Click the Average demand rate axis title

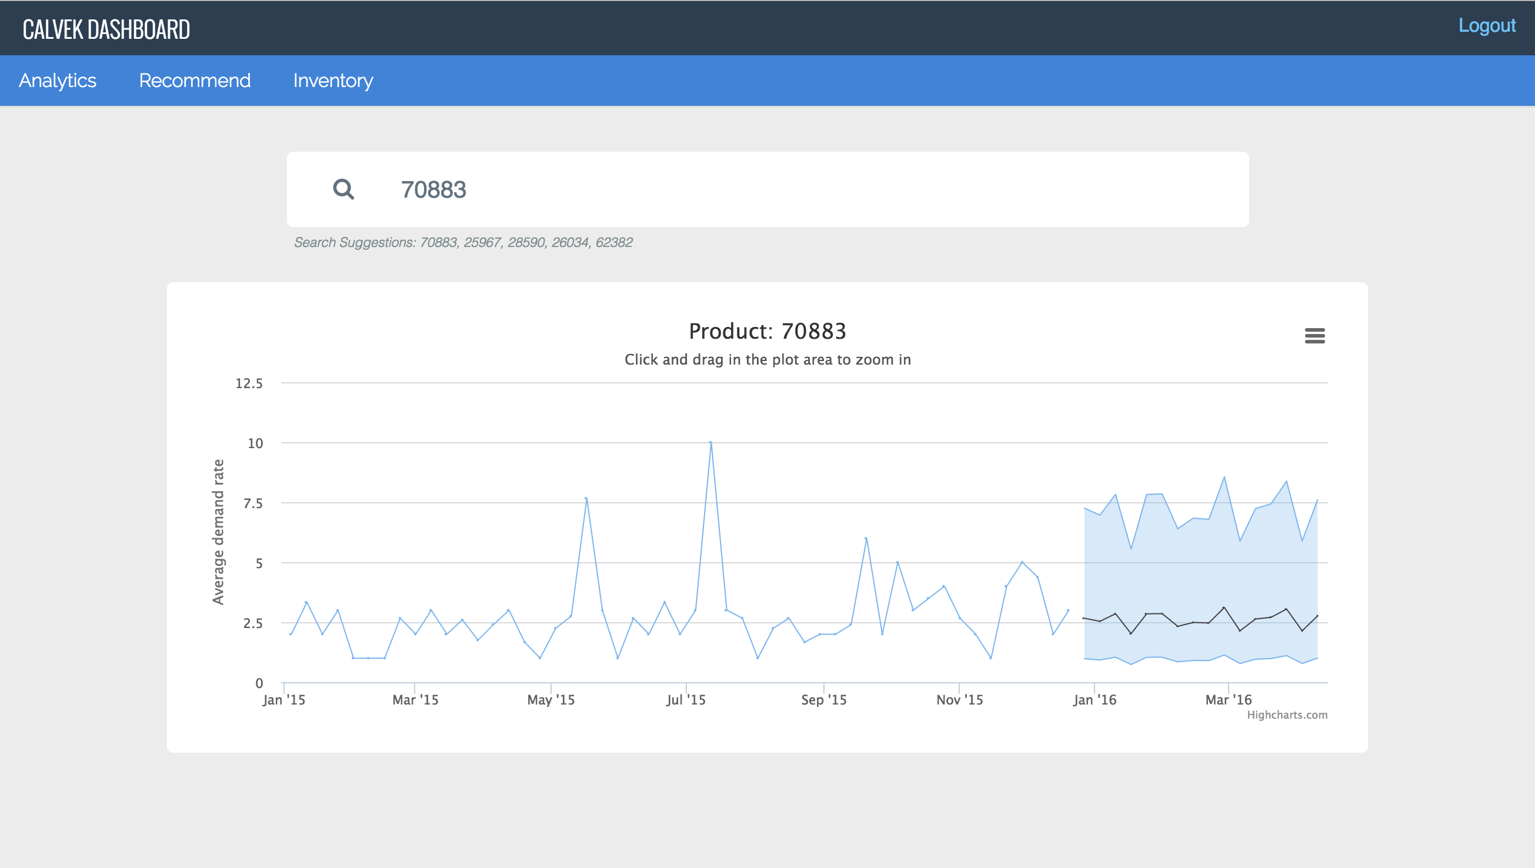click(x=218, y=532)
